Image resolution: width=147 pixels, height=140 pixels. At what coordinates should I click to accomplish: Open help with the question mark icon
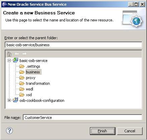pos(9,131)
